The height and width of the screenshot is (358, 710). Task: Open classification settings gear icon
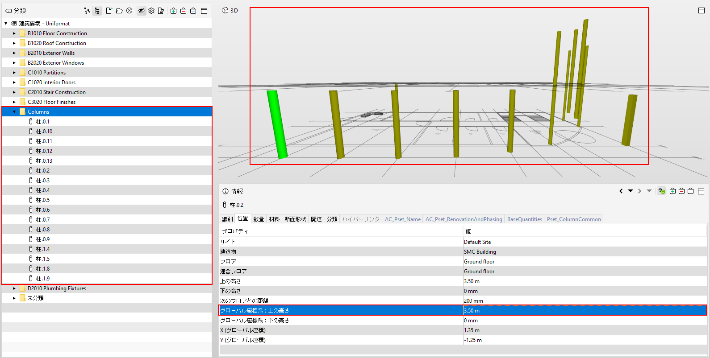151,11
